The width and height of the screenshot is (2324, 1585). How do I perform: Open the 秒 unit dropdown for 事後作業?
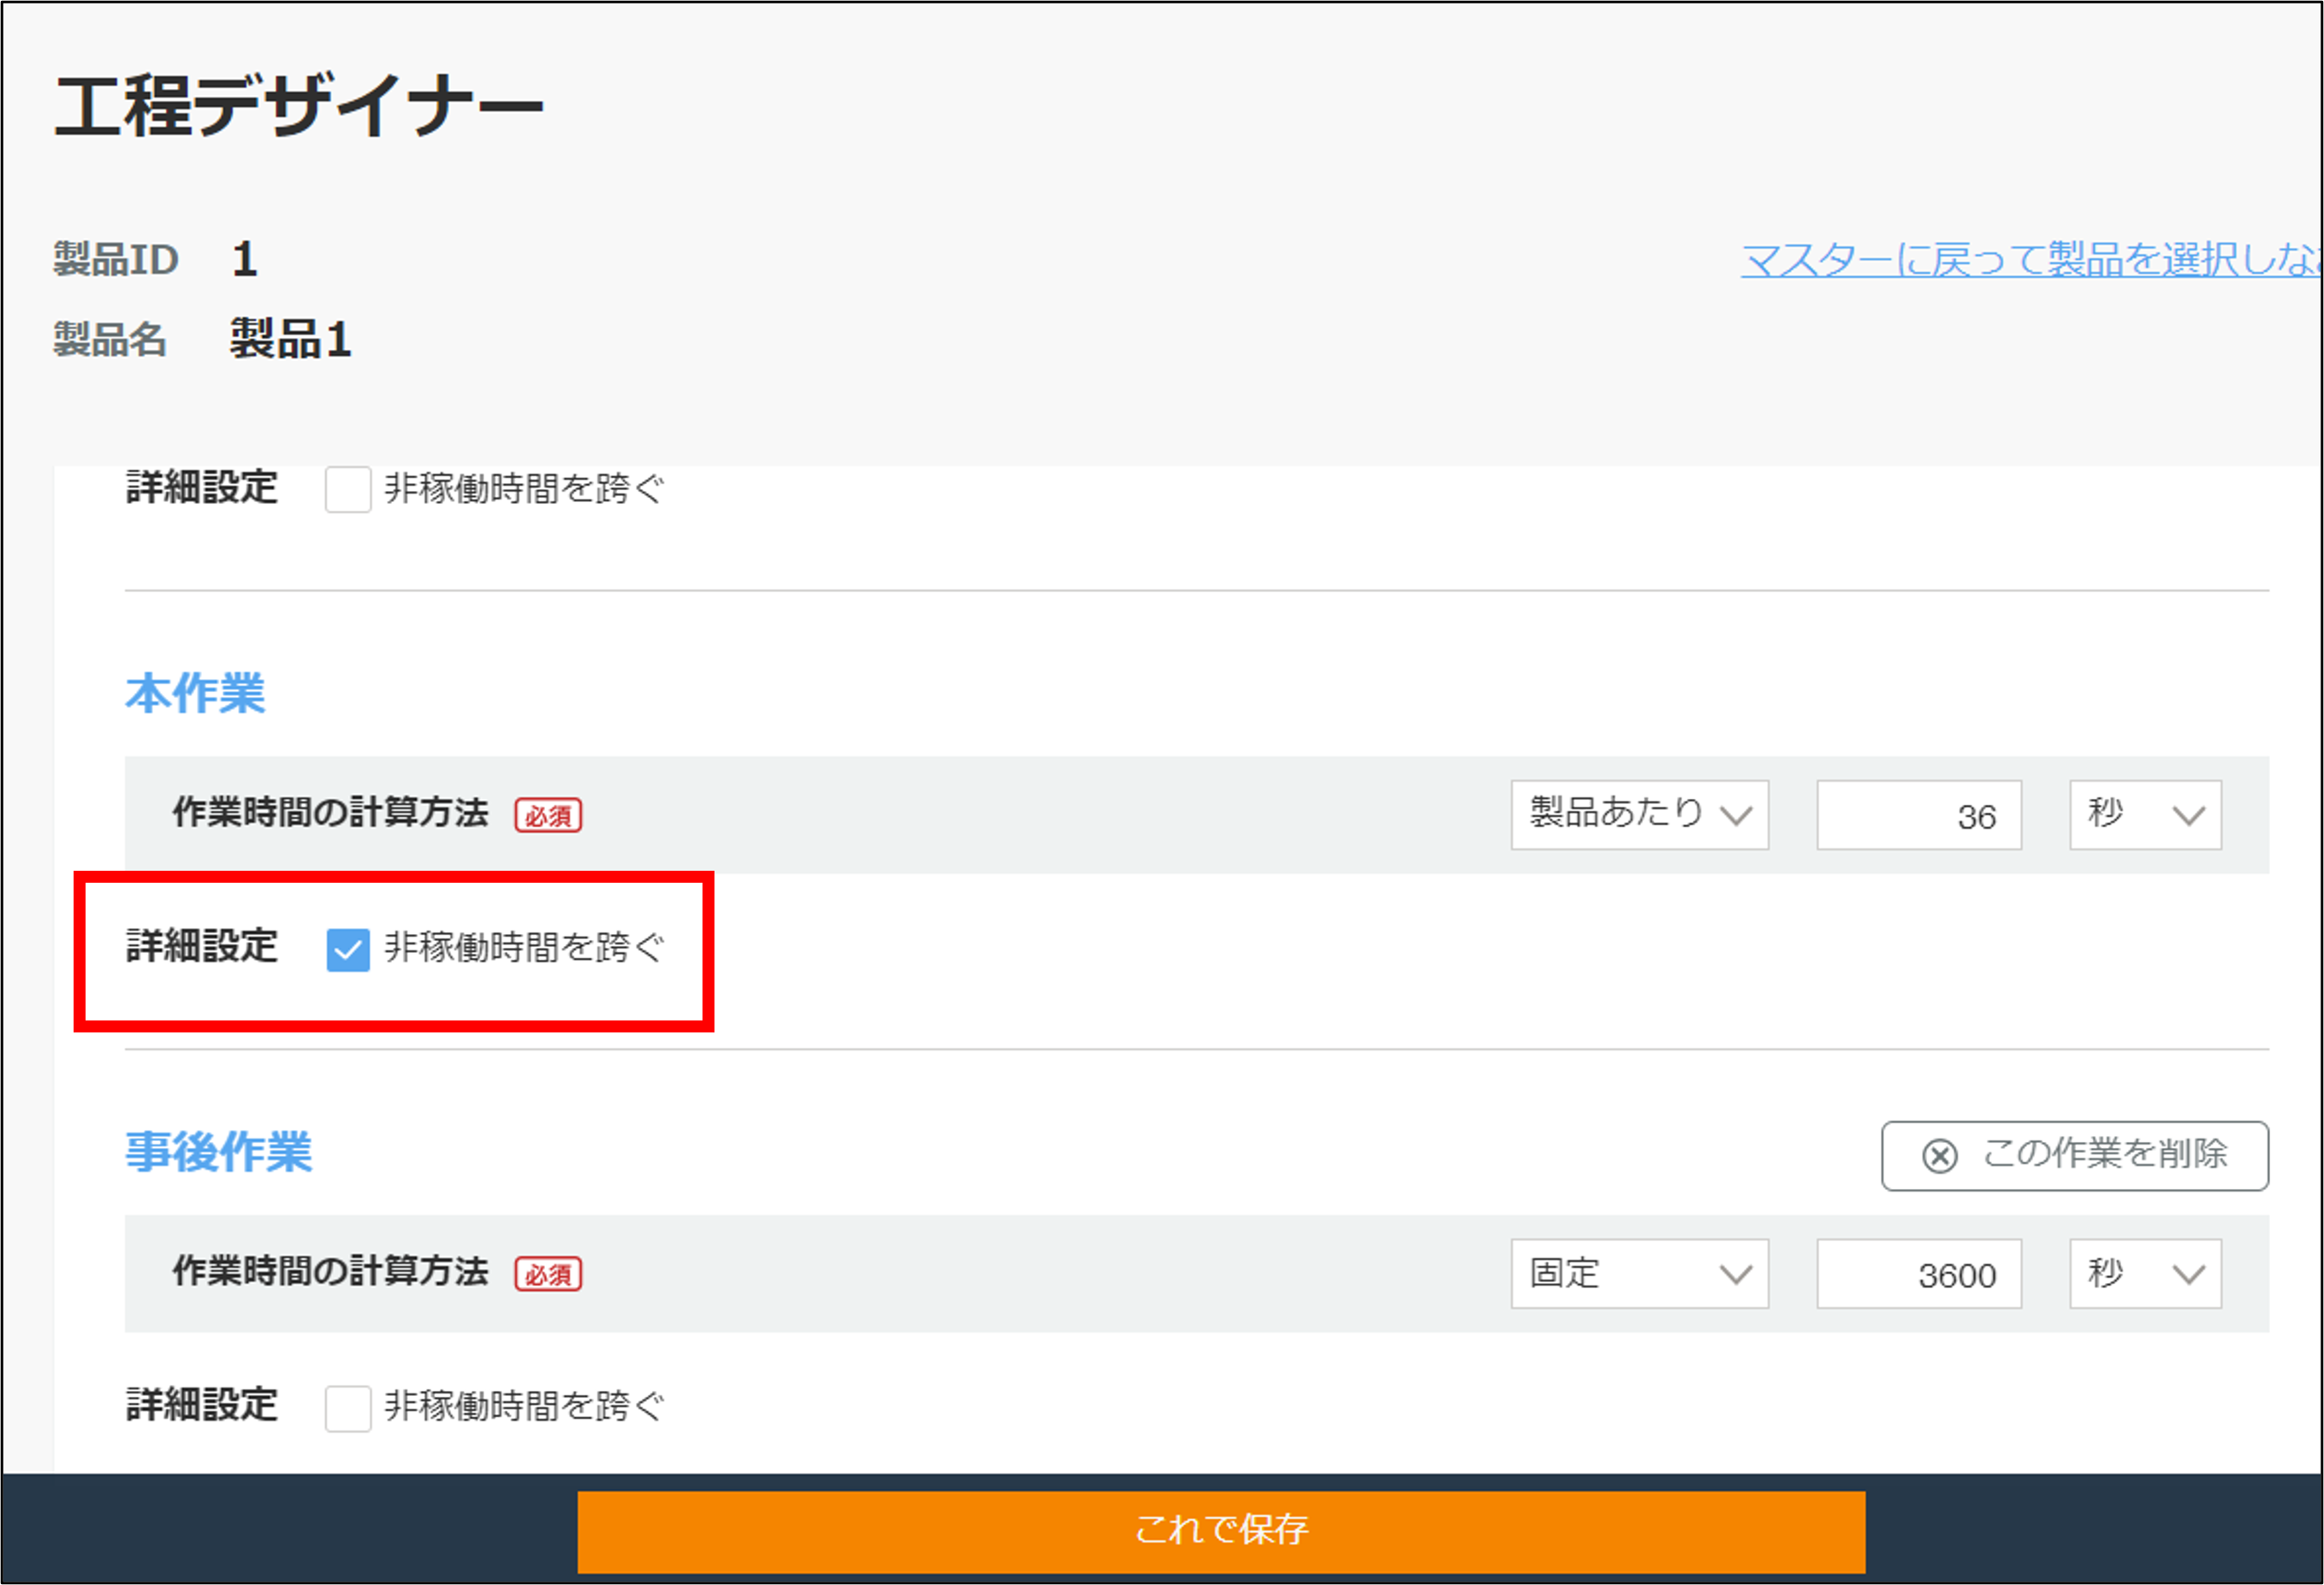point(2145,1273)
